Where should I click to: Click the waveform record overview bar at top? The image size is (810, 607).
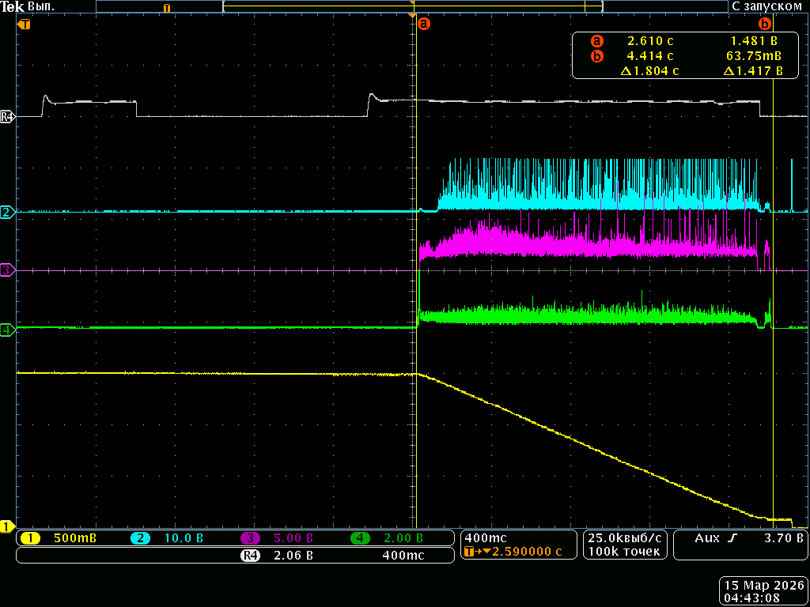click(x=411, y=6)
